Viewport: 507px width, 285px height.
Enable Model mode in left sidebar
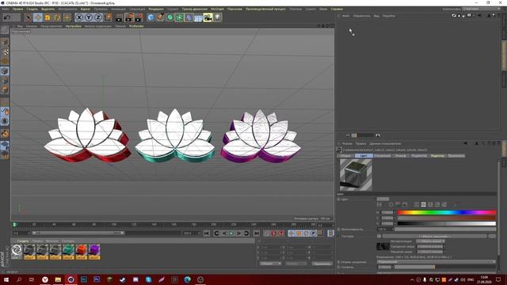tap(5, 42)
